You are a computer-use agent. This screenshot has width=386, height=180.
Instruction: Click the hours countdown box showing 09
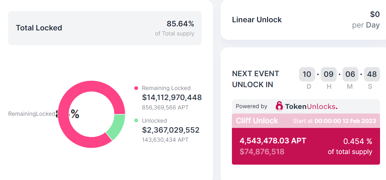pyautogui.click(x=329, y=74)
